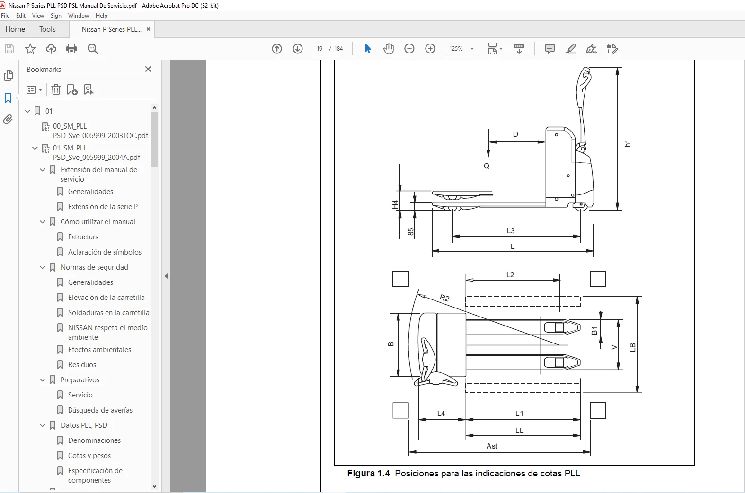This screenshot has width=745, height=493.
Task: Go to Elevación de la carretilla
Action: 106,298
